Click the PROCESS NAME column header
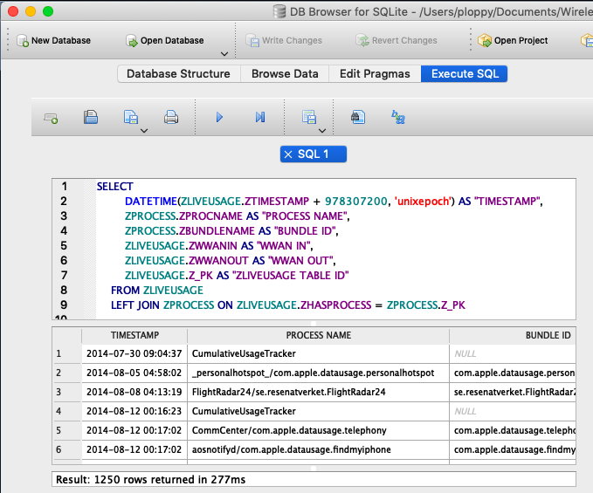The height and width of the screenshot is (493, 593). click(x=319, y=335)
